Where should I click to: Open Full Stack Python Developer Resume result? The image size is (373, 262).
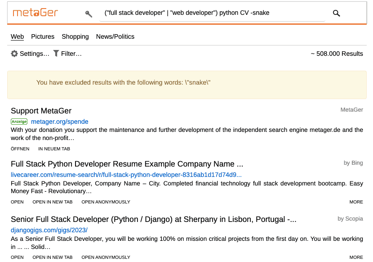pos(127,164)
